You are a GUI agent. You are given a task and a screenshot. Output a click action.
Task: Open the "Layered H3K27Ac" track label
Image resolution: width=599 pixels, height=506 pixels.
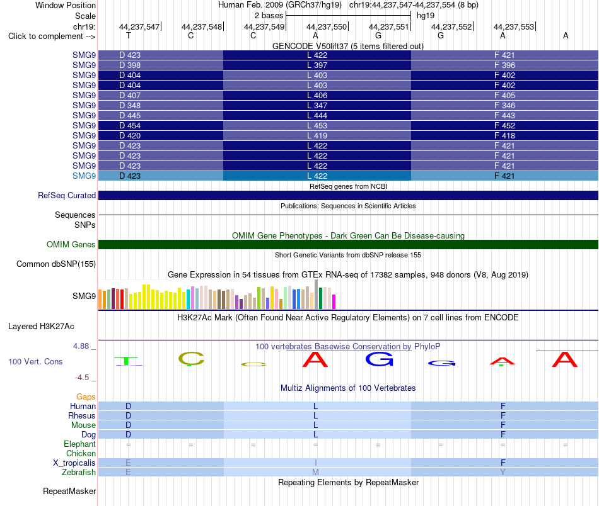click(41, 327)
